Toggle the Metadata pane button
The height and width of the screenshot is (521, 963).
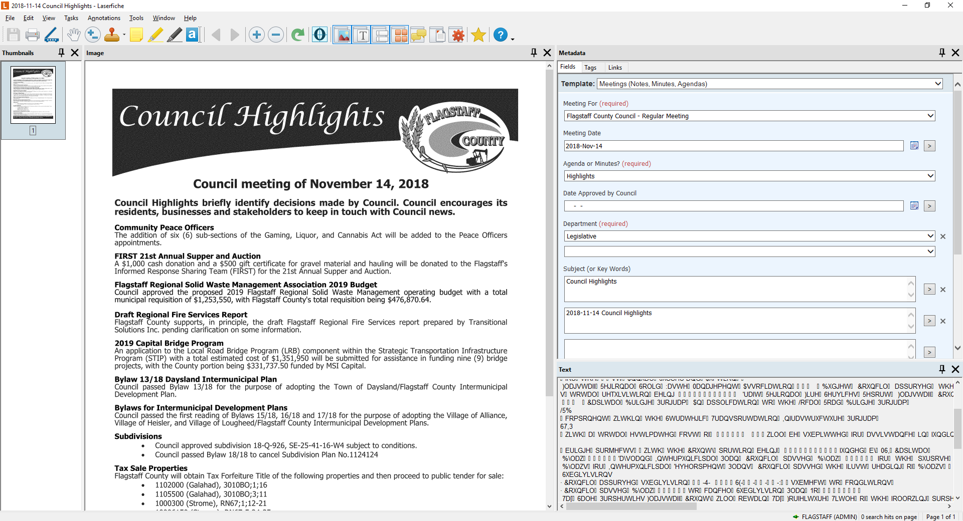coord(381,35)
